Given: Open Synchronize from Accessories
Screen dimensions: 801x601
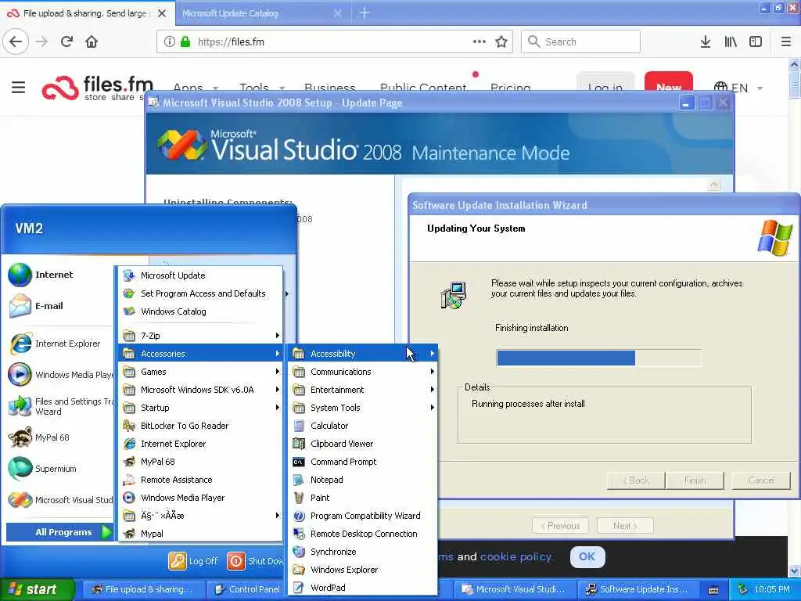Looking at the screenshot, I should 363,552.
